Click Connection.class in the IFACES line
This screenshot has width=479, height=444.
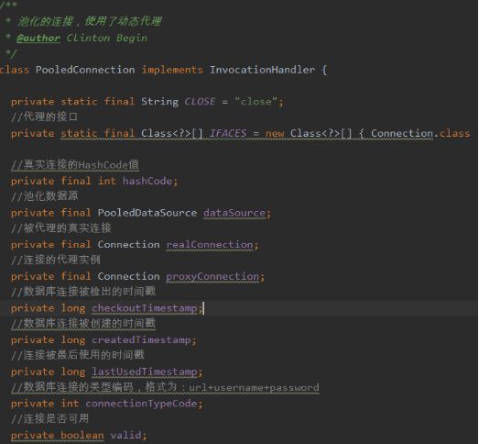(420, 133)
